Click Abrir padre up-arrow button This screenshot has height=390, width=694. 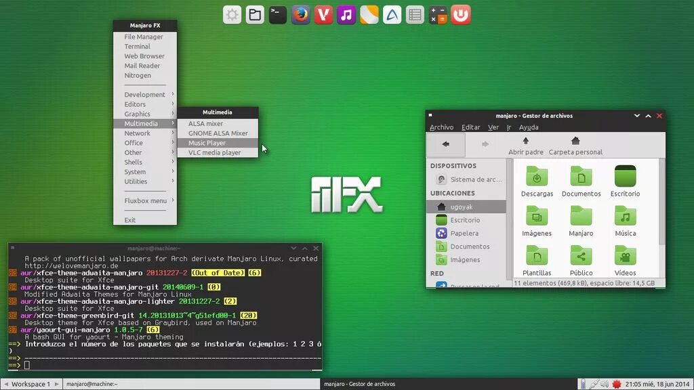click(526, 146)
